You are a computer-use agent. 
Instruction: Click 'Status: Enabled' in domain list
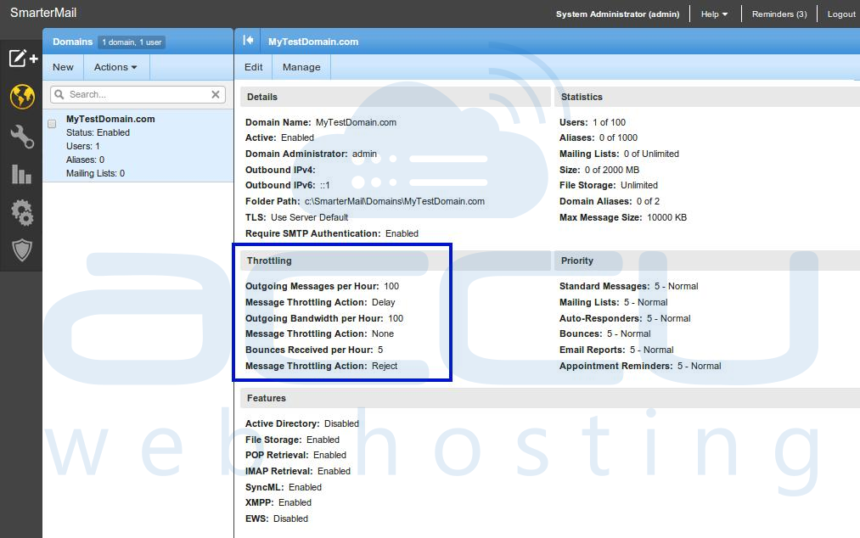tap(98, 132)
